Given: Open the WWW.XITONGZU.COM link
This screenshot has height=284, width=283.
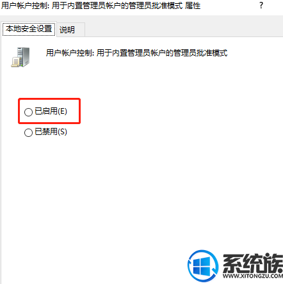Looking at the screenshot, I should [x=253, y=276].
